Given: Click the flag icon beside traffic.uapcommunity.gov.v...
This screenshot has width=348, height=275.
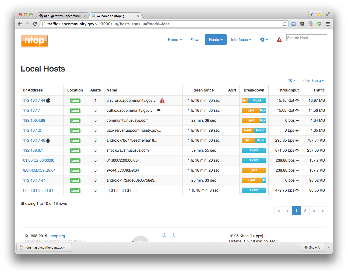Looking at the screenshot, I should point(159,110).
